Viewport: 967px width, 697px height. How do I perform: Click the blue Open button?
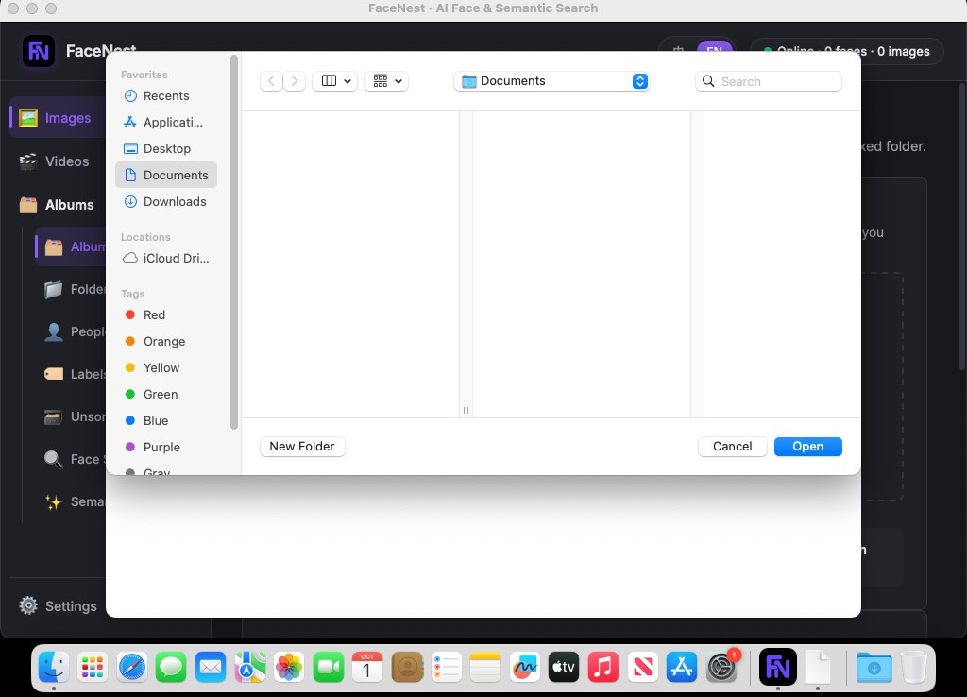coord(808,447)
